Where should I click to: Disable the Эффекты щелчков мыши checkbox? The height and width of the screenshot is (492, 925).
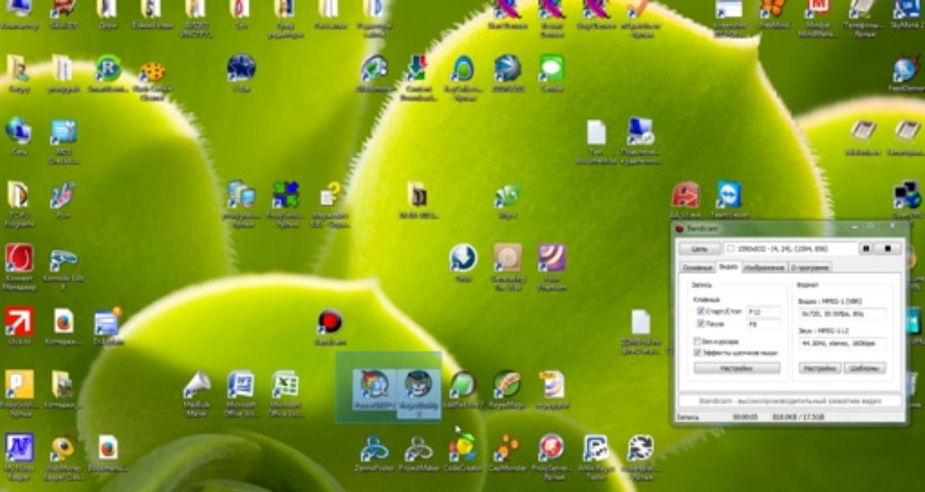[698, 353]
